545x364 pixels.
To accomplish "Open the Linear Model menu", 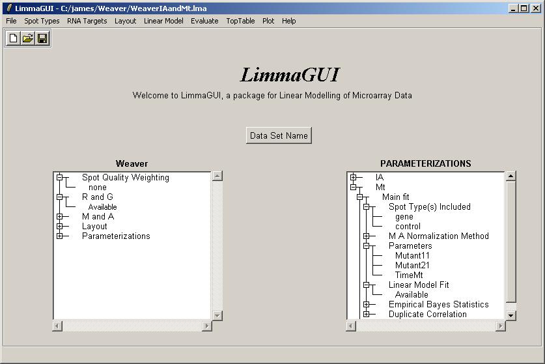I will [163, 21].
